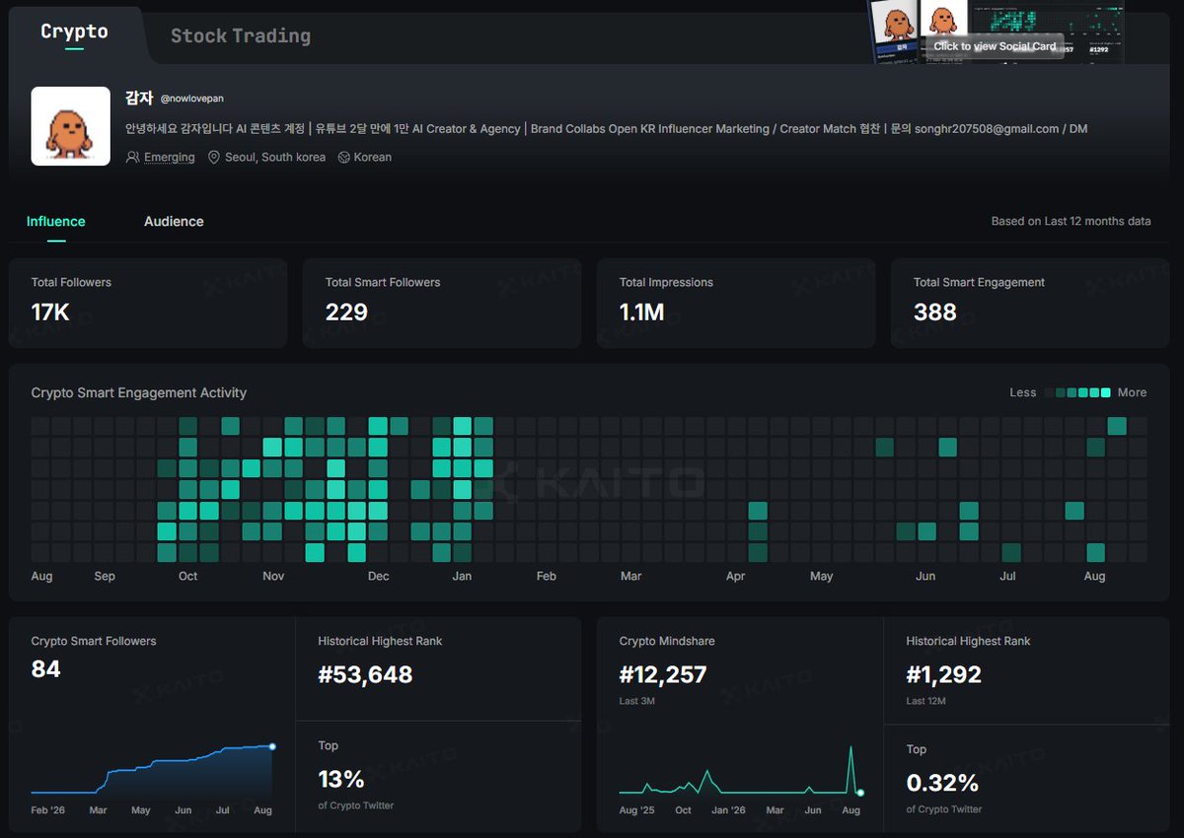
Task: Click the brightest legend swatch next to More
Action: 1106,392
